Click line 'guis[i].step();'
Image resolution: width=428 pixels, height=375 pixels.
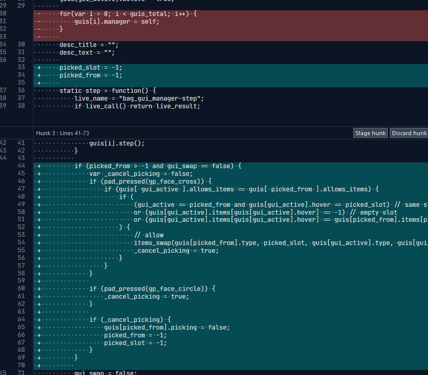pos(117,143)
